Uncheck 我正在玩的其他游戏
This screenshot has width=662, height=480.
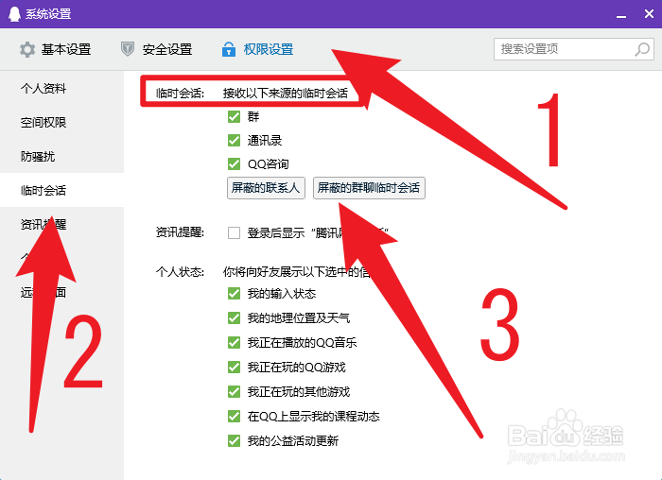(234, 392)
